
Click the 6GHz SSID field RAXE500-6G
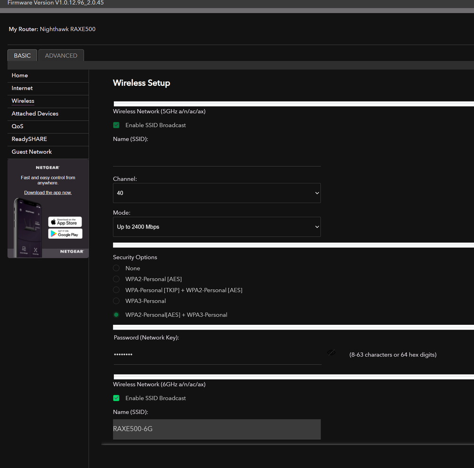coord(217,429)
